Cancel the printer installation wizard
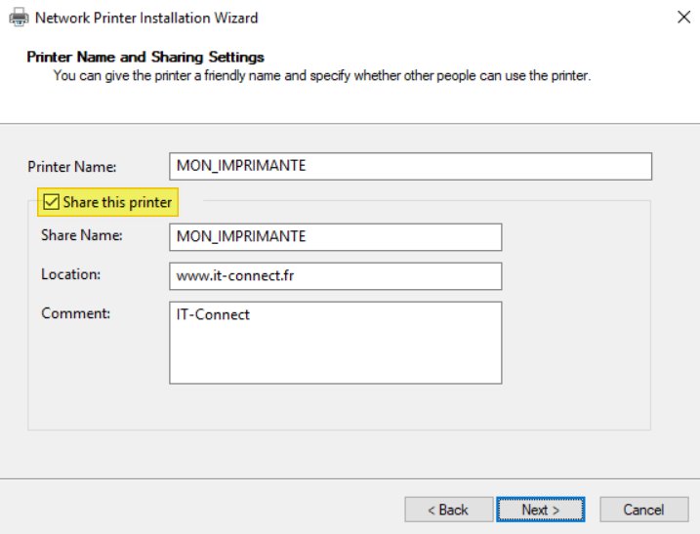The width and height of the screenshot is (700, 534). pyautogui.click(x=643, y=510)
